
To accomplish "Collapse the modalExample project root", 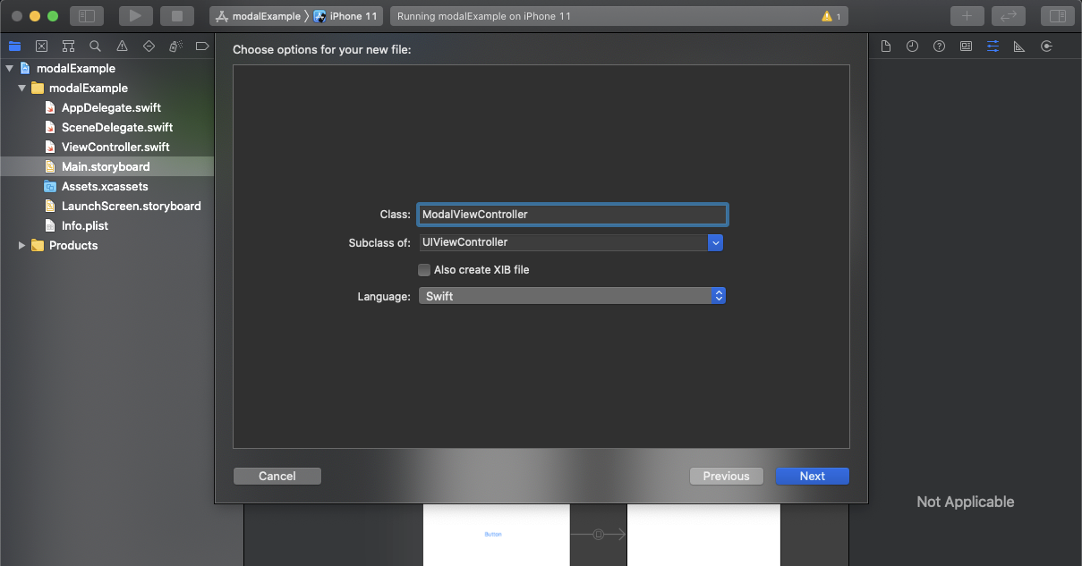I will 9,68.
